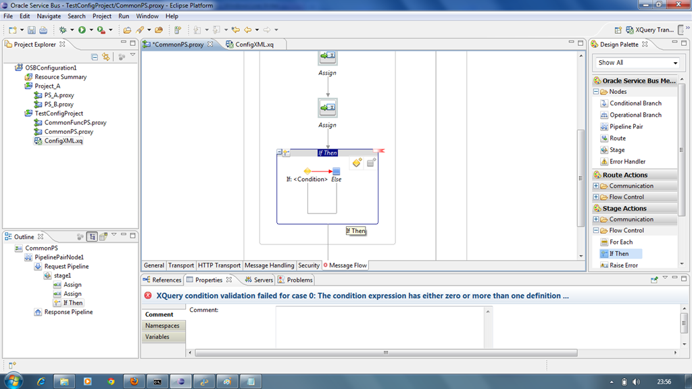Open the Navigate menu
The width and height of the screenshot is (692, 389).
coord(49,16)
